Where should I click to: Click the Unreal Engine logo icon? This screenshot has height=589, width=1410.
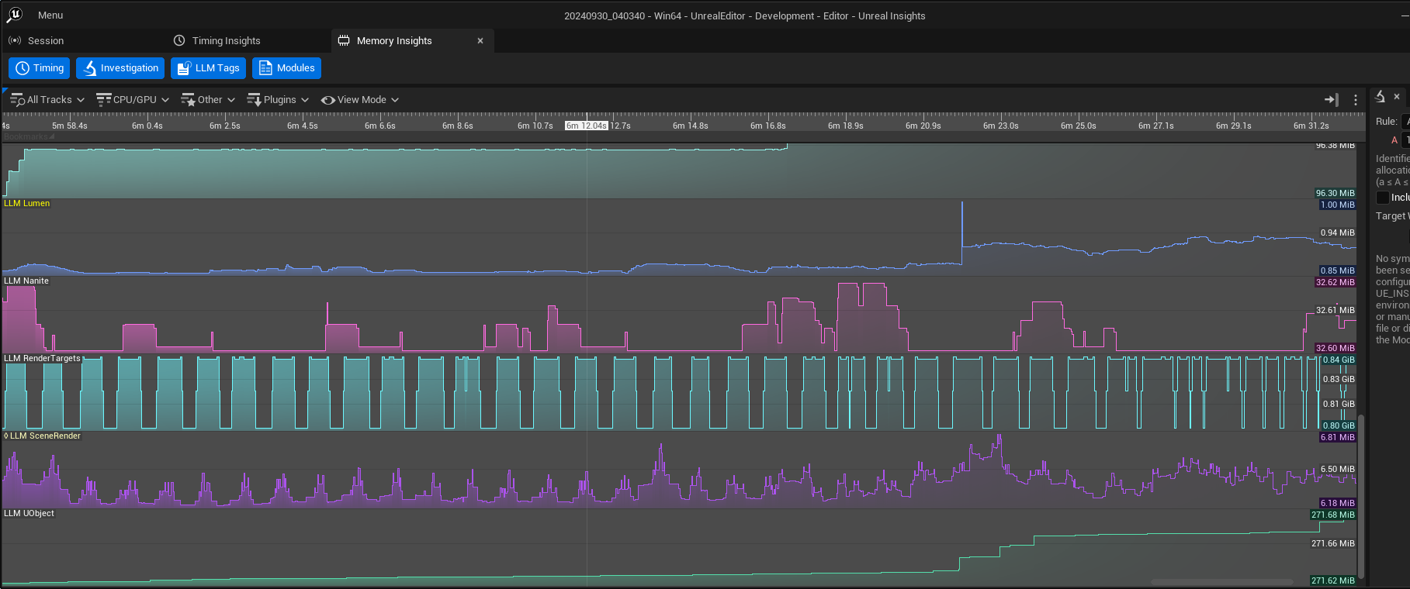click(x=15, y=15)
